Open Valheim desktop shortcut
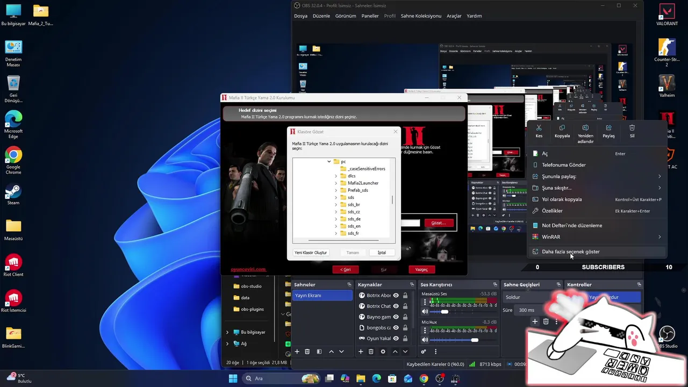The height and width of the screenshot is (387, 688). click(667, 86)
